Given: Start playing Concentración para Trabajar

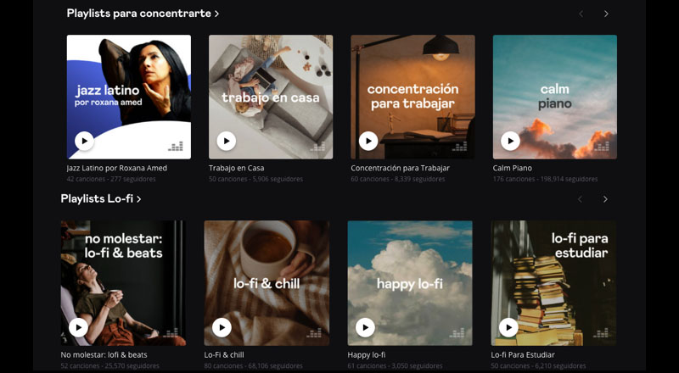Looking at the screenshot, I should click(x=368, y=141).
